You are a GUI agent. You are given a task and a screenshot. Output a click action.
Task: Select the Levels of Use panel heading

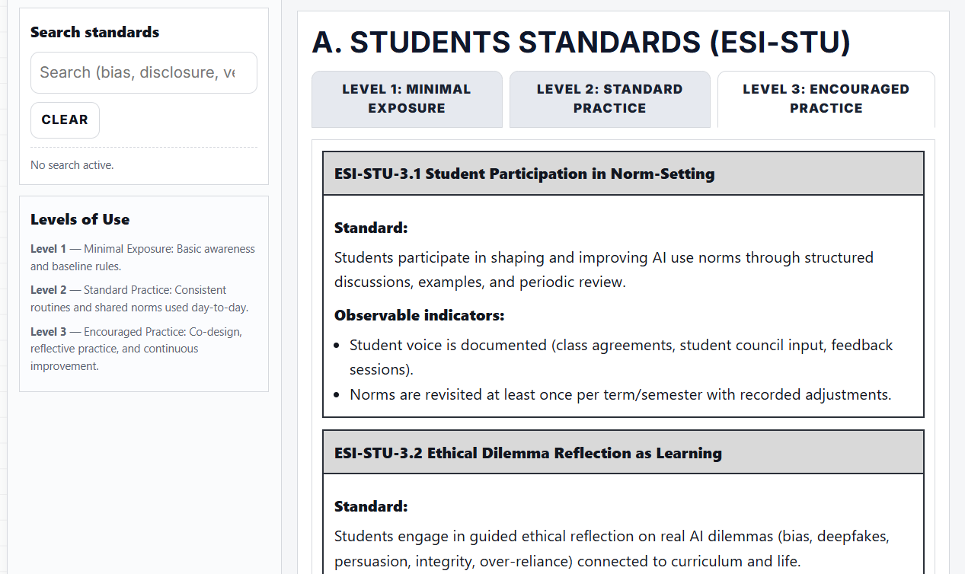tap(80, 219)
